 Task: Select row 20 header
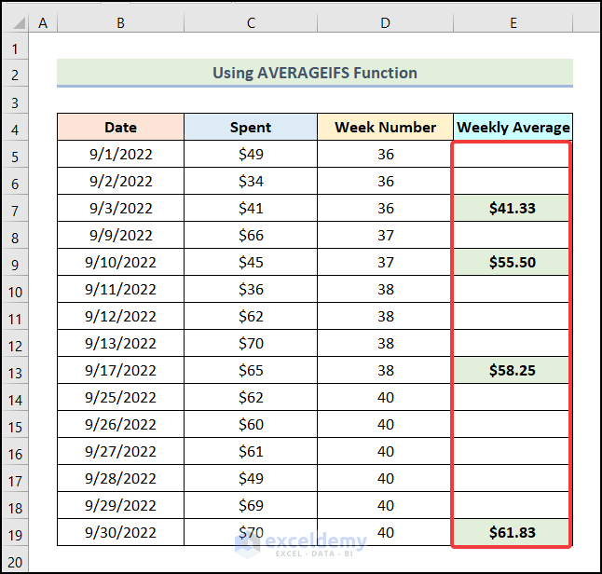click(15, 560)
